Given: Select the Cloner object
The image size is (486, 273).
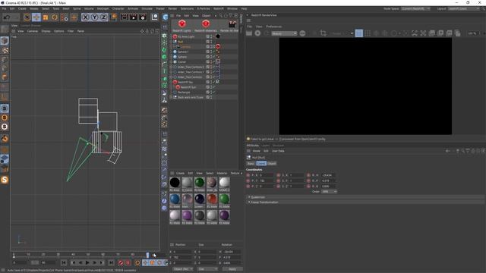Looking at the screenshot, I should point(182,62).
